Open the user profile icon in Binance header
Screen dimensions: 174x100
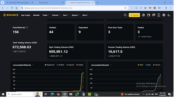tap(143, 15)
